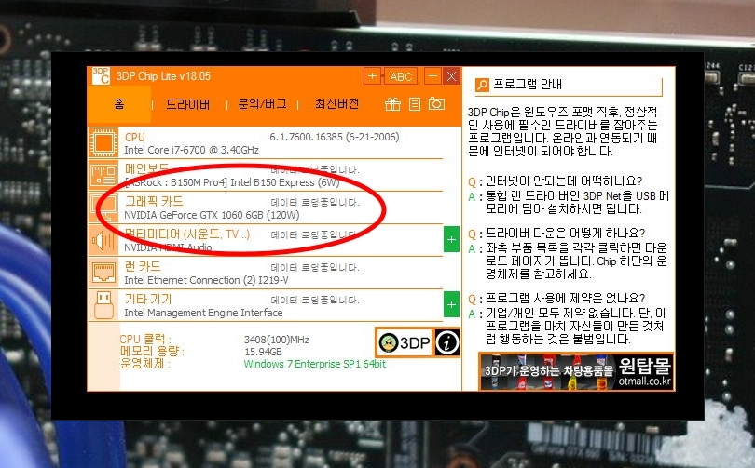The height and width of the screenshot is (468, 755).
Task: Switch language with the ABC button
Action: pos(401,76)
